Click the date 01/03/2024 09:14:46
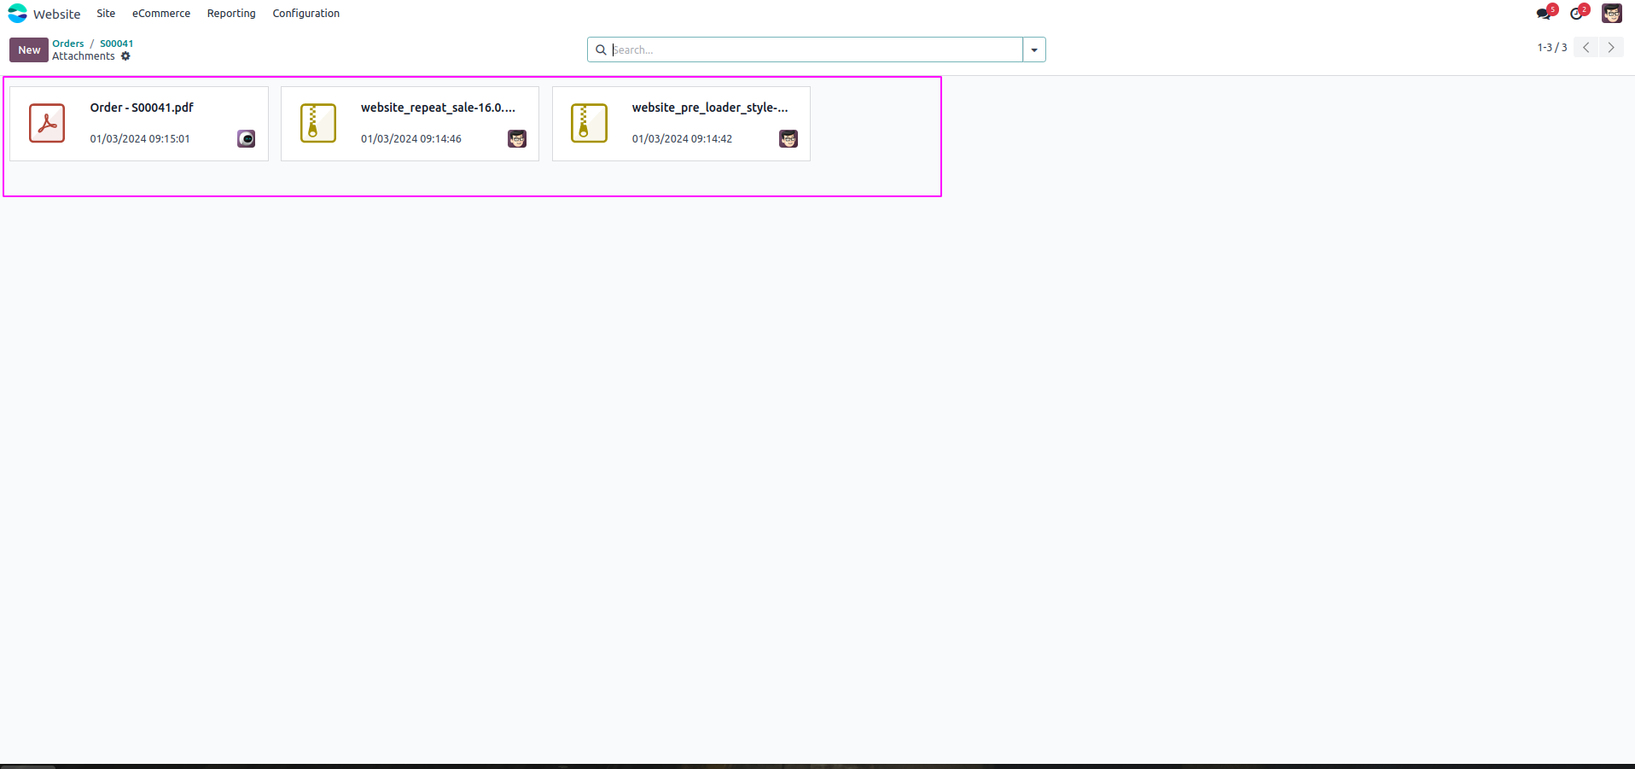 [411, 138]
